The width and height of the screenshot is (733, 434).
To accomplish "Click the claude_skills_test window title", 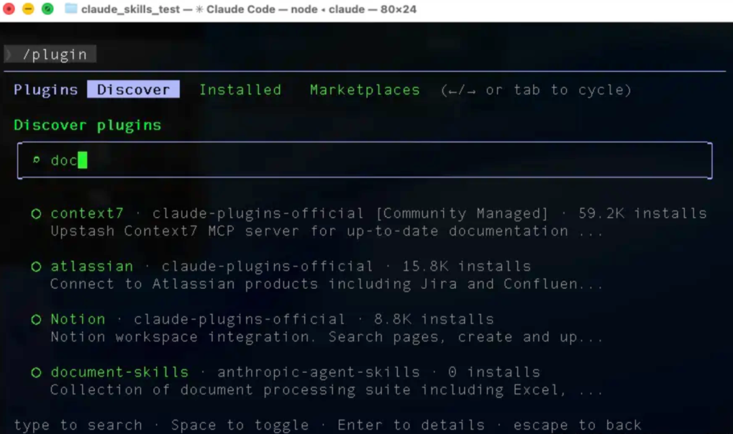I will [x=130, y=9].
